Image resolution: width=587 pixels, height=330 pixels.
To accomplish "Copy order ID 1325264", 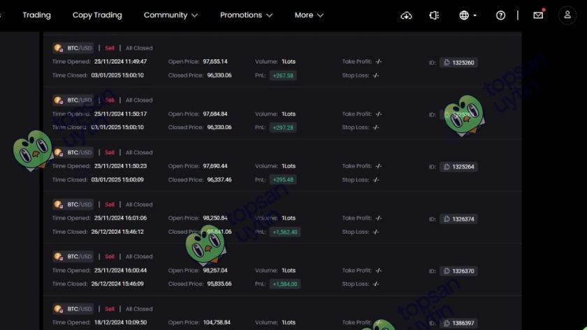I will point(446,167).
